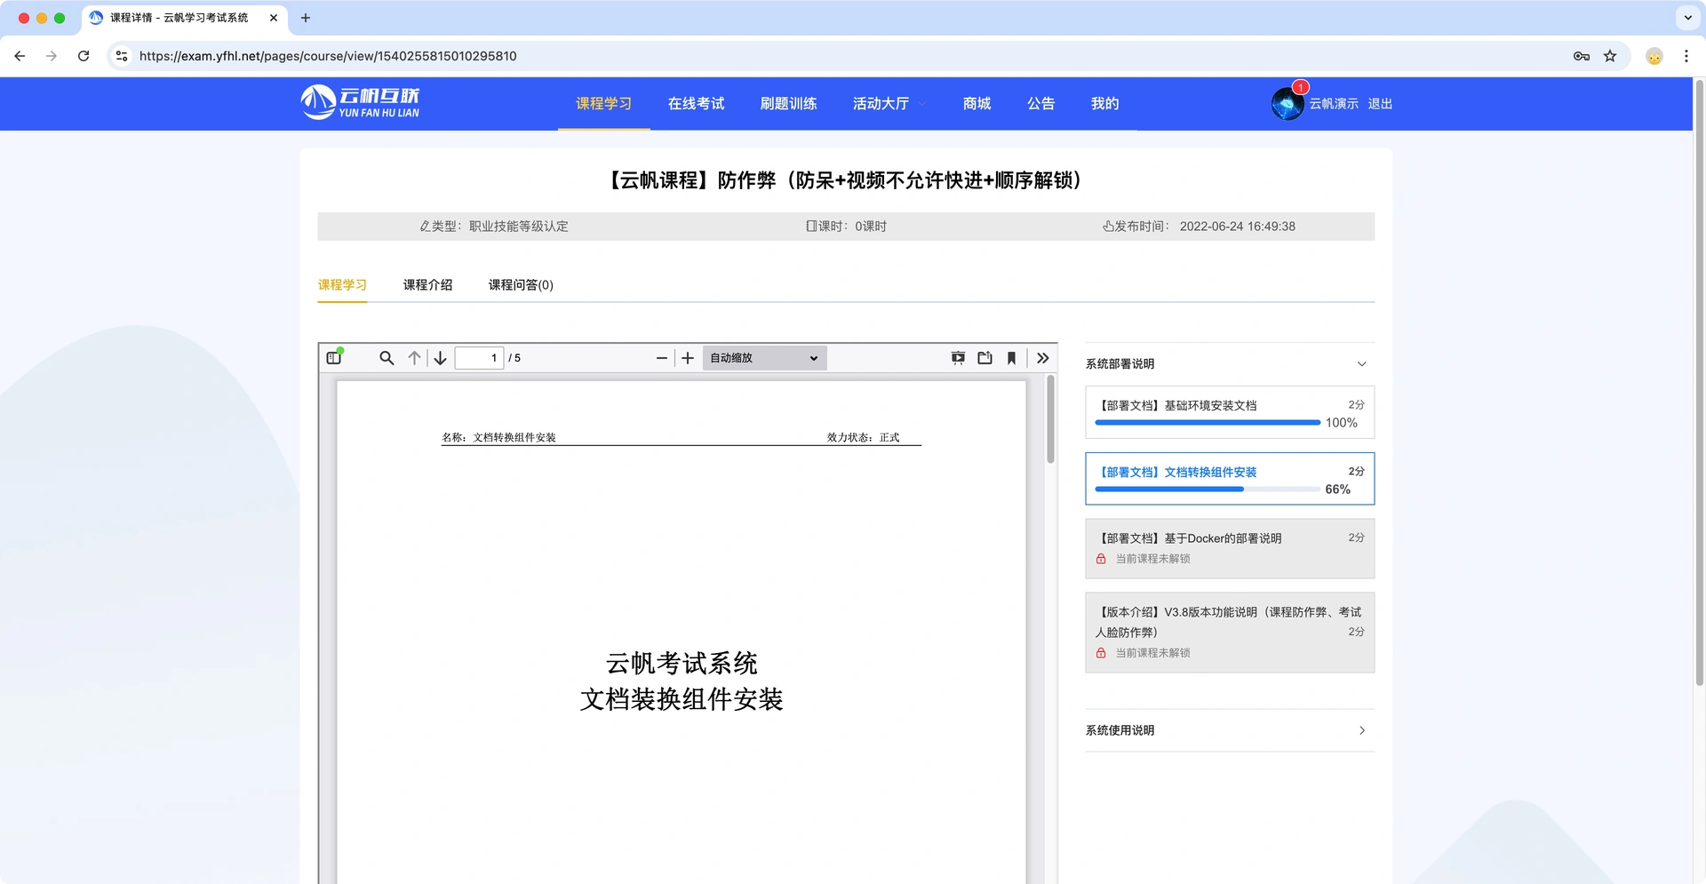Open 公告 in the navigation bar
1706x884 pixels.
(1040, 104)
